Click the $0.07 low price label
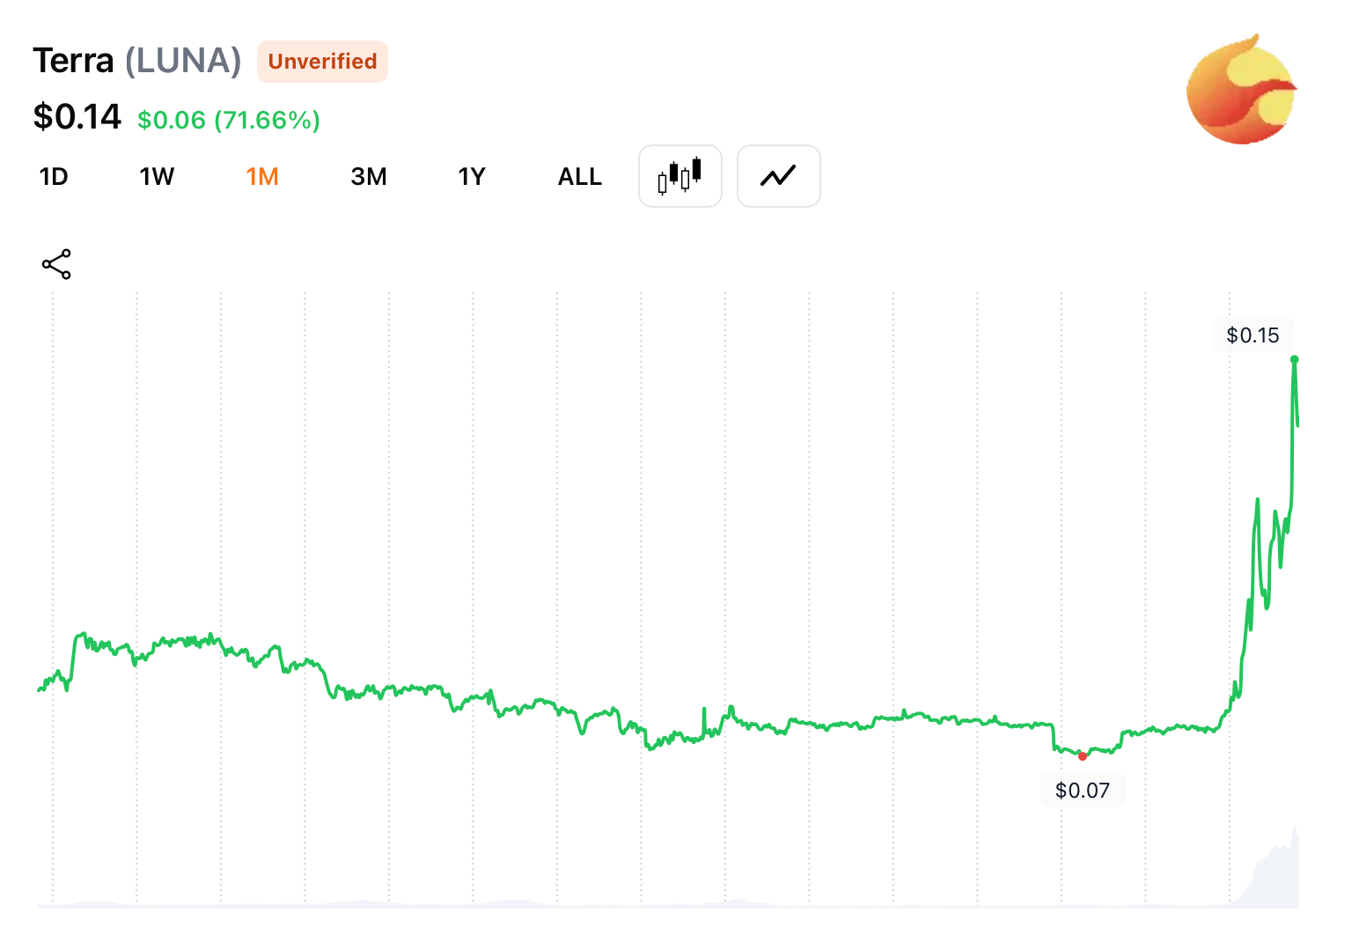 [1083, 791]
